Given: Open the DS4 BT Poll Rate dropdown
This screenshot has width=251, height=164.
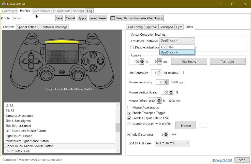Looking at the screenshot, I should [172, 143].
